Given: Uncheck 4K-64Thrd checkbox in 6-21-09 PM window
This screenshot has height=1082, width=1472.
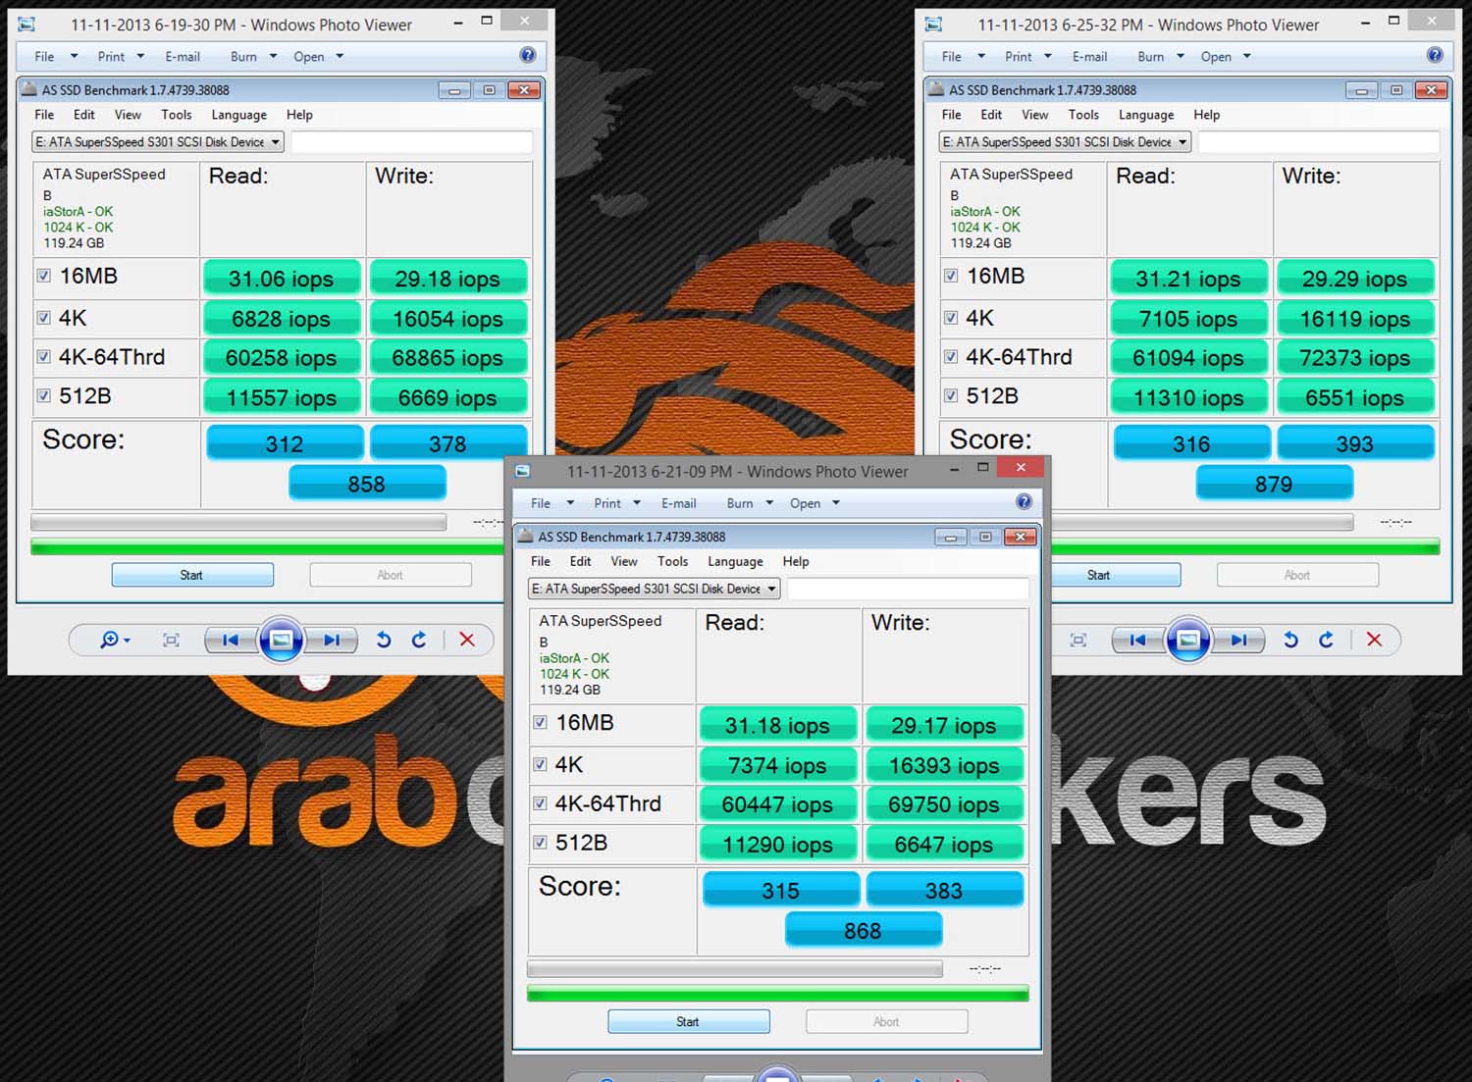Looking at the screenshot, I should (540, 803).
